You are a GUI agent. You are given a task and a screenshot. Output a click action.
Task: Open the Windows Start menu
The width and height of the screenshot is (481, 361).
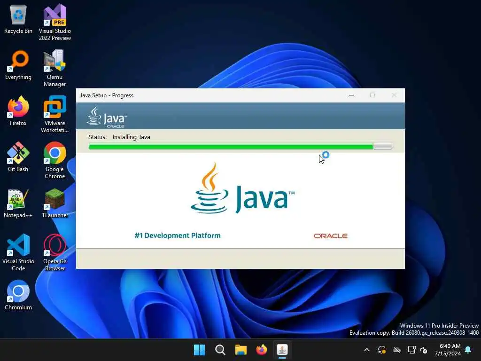pos(199,350)
